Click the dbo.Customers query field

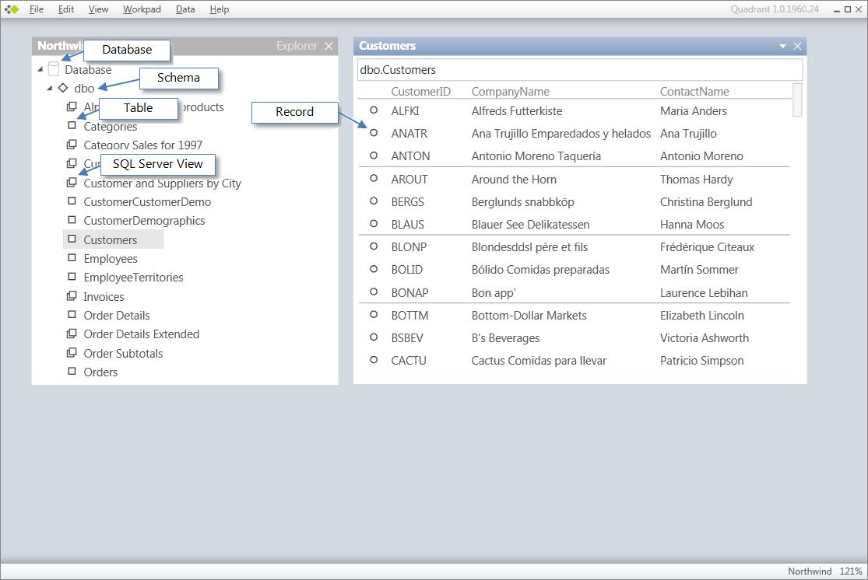pos(580,70)
